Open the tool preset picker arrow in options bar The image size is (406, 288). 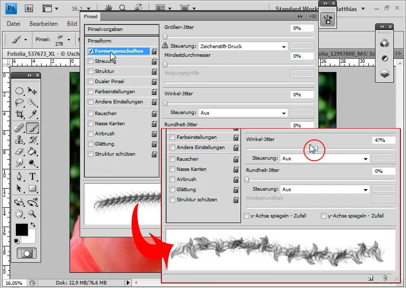pos(25,40)
